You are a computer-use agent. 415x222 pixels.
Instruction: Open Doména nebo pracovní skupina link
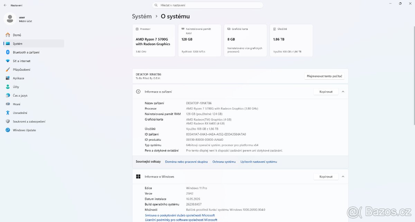pyautogui.click(x=186, y=162)
